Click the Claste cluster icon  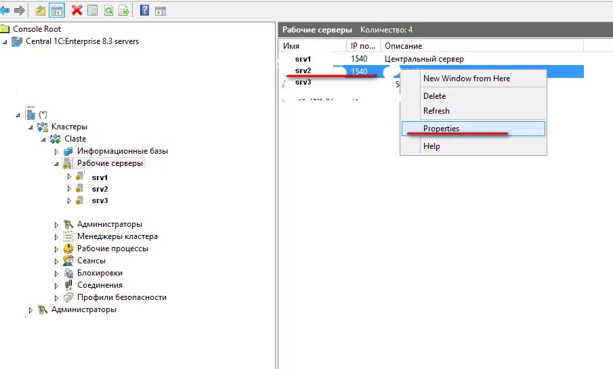click(55, 139)
